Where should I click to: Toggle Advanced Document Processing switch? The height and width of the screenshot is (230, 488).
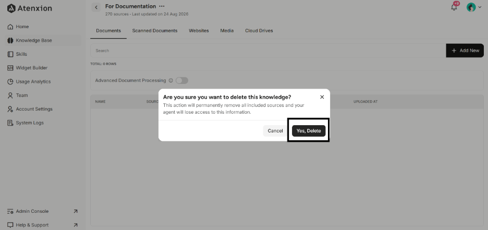pos(182,81)
